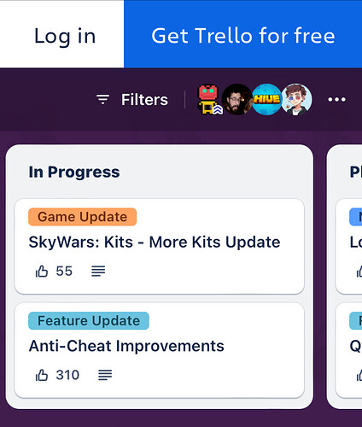Viewport: 362px width, 427px height.
Task: Click the filter funnel icon
Action: 102,99
